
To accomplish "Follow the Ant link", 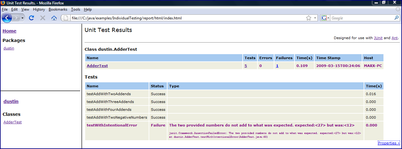I will pyautogui.click(x=394, y=38).
